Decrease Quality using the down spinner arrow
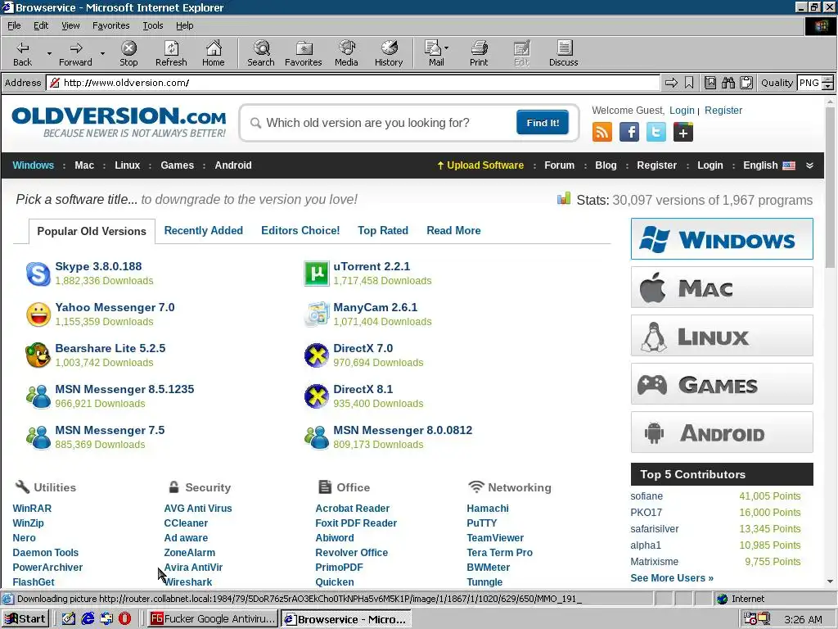Viewport: 838px width, 629px height. [x=828, y=86]
